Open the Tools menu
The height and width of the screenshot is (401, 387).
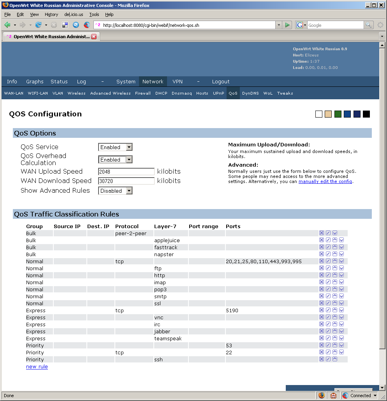click(94, 14)
